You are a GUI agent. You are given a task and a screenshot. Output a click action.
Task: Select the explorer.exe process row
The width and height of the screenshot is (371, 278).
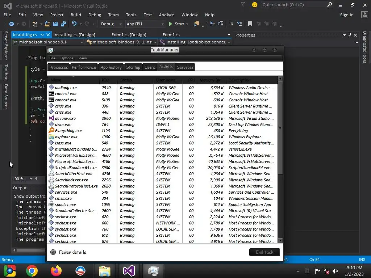click(x=162, y=137)
